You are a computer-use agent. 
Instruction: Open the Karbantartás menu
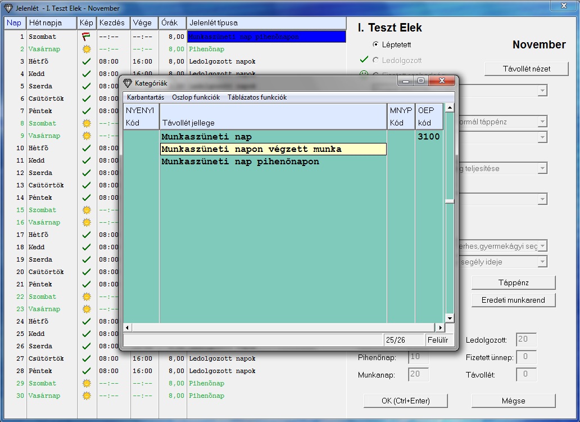tap(146, 97)
